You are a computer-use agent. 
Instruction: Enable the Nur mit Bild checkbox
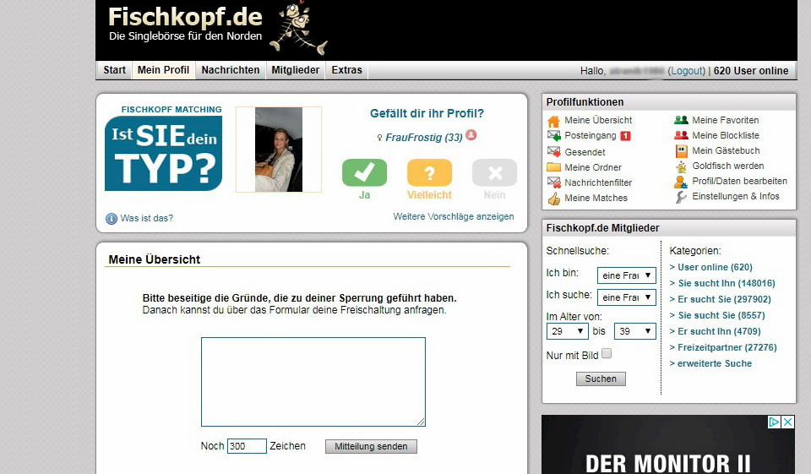[x=607, y=355]
